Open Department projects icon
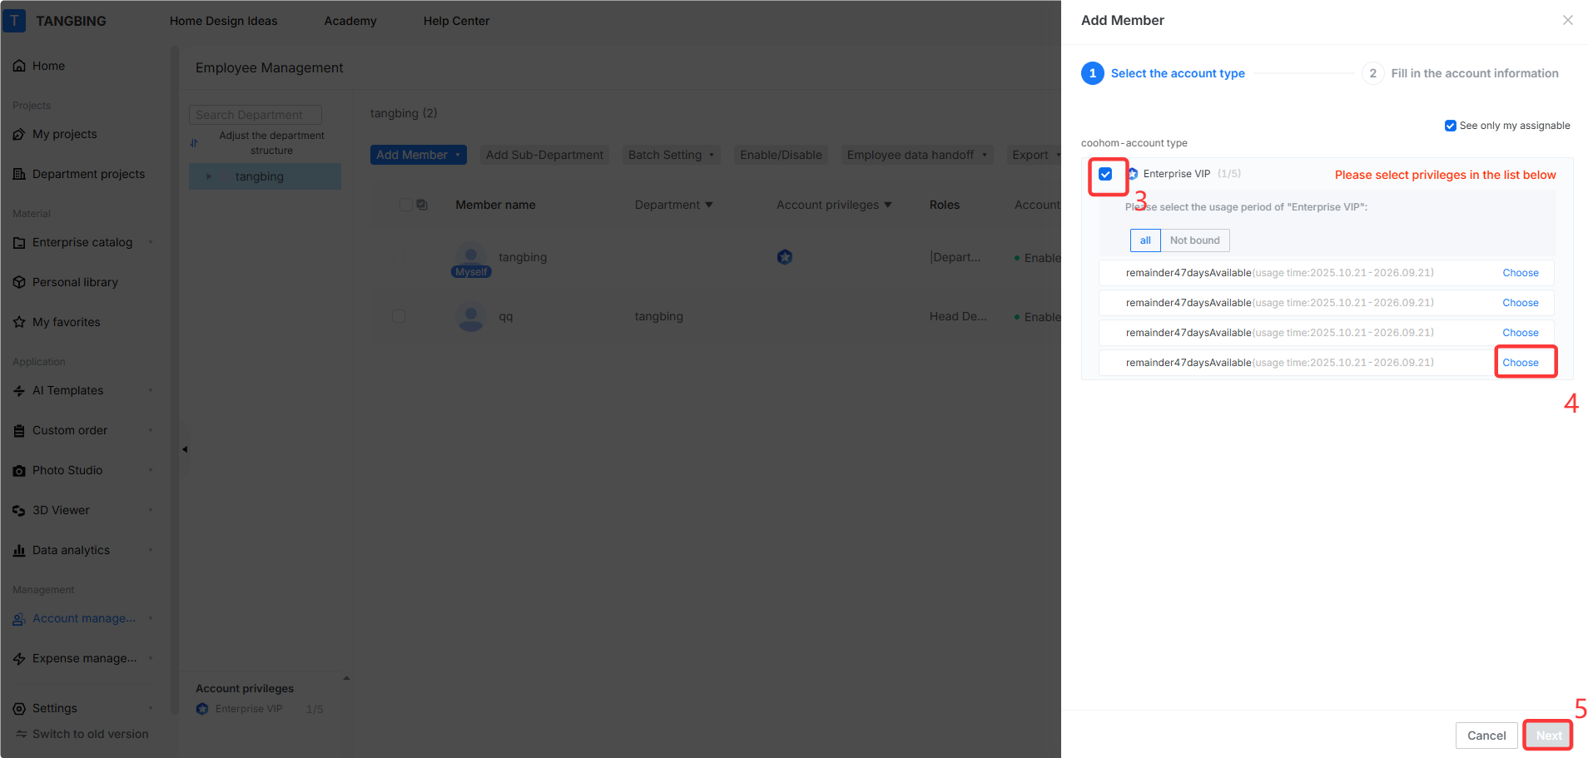 19,174
